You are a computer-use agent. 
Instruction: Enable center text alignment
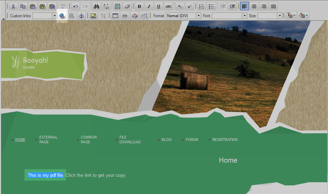tap(254, 6)
